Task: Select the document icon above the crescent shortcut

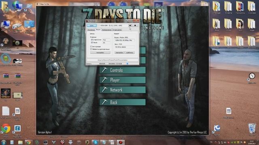Action: pos(229,111)
